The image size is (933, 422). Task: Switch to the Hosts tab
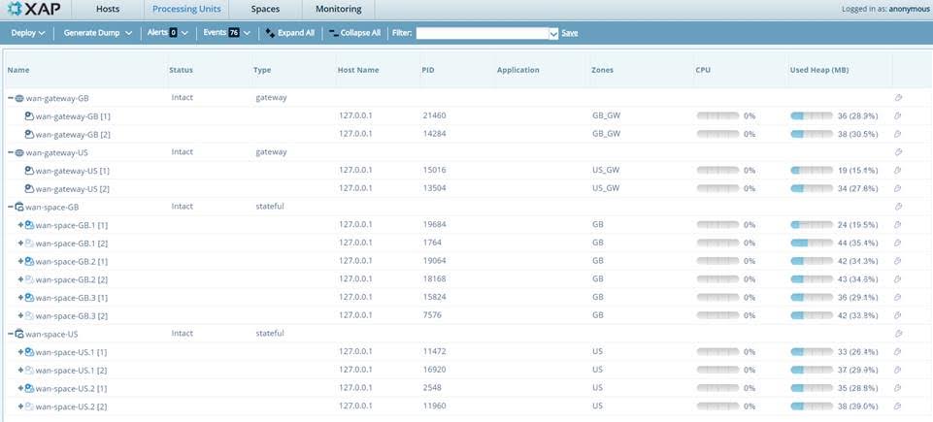pyautogui.click(x=108, y=10)
